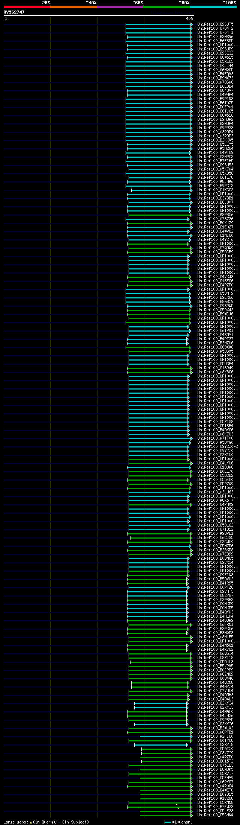Click label UniRef100_C4YKJ8
Screen dimensions: 240x825
point(215,277)
